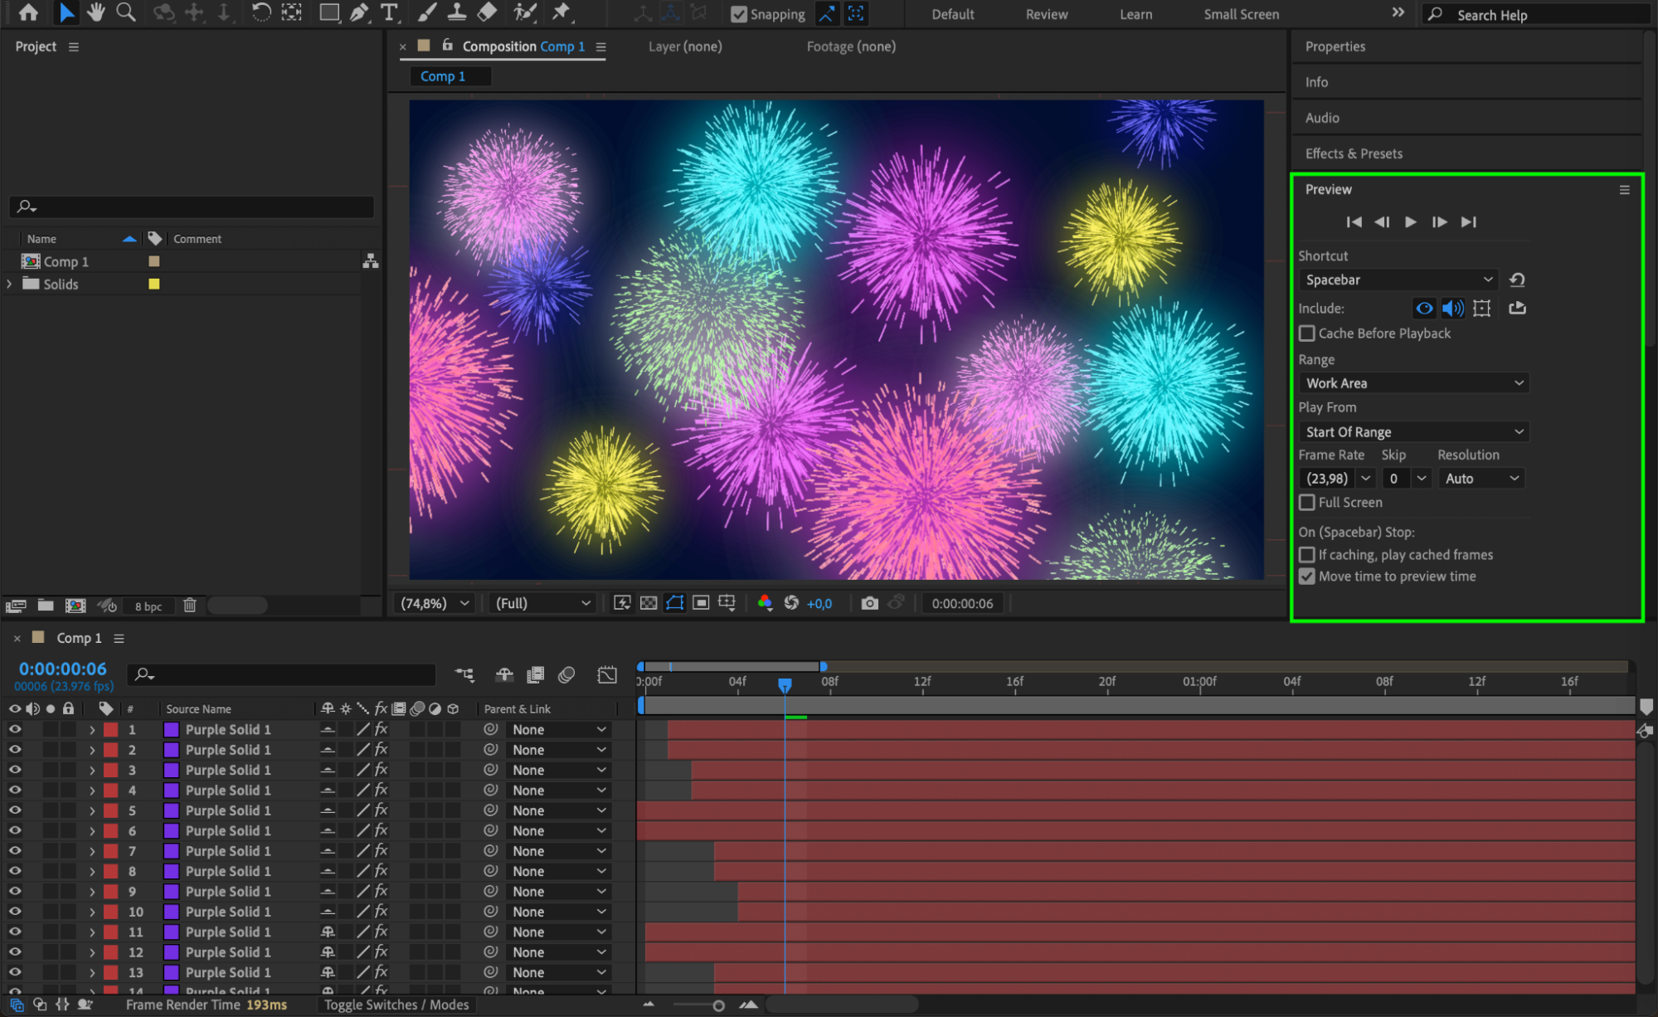
Task: Select the Pen tool in toolbar
Action: 359,12
